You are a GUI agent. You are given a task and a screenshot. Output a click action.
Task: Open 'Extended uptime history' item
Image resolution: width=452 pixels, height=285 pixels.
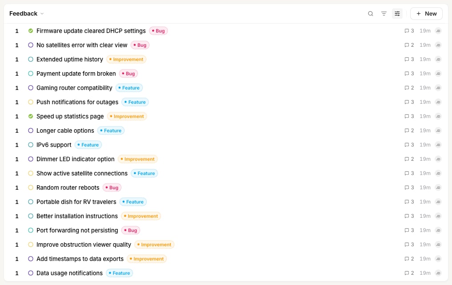(69, 59)
